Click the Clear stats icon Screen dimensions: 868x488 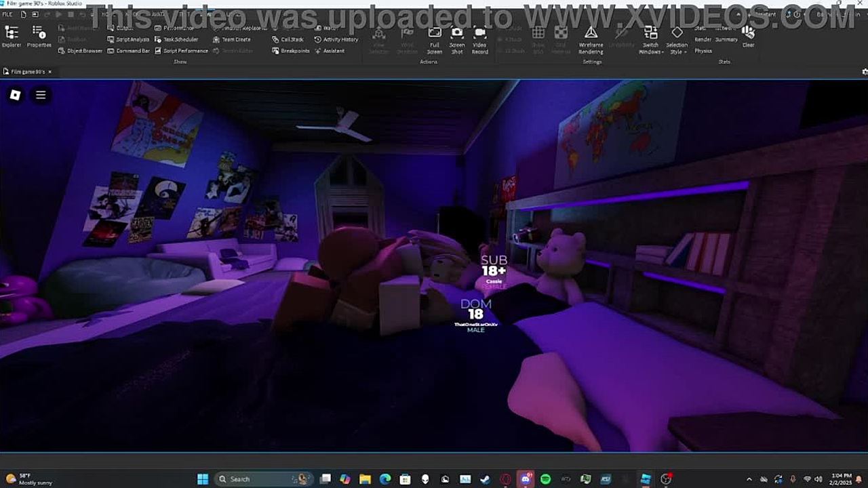pos(748,37)
